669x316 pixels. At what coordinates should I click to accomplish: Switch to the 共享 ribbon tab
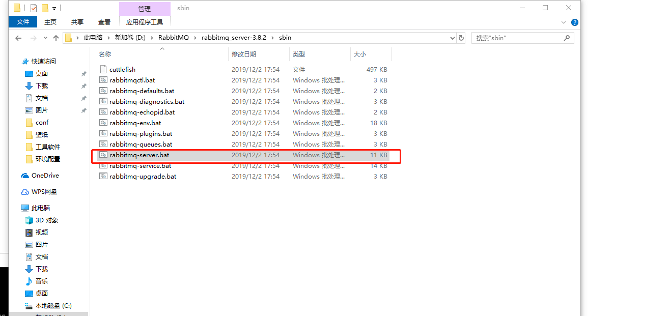pyautogui.click(x=77, y=22)
